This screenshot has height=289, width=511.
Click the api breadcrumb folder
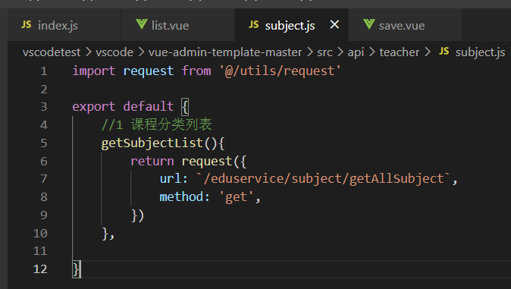(x=356, y=52)
